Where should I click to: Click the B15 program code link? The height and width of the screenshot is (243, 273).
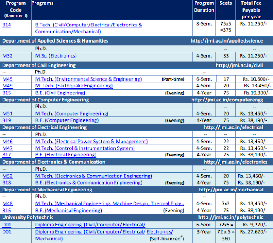pos(6,93)
